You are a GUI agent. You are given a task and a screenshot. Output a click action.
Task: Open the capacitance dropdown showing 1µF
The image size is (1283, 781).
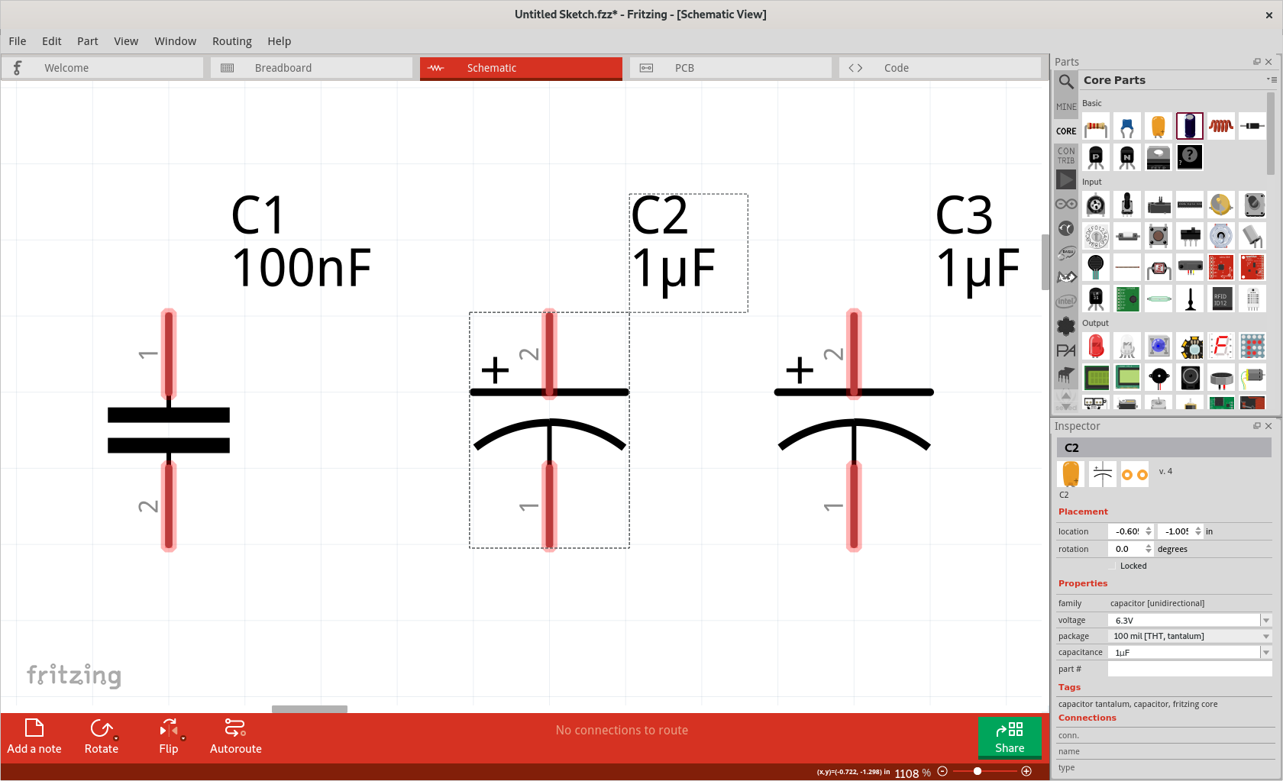point(1265,652)
